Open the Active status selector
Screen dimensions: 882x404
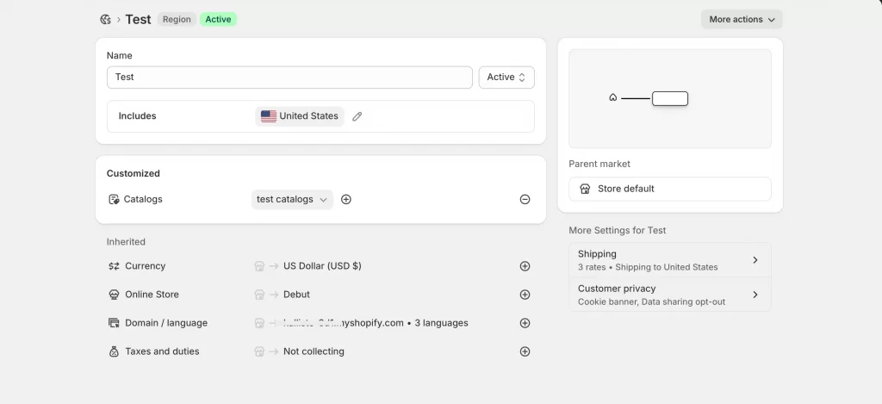[506, 78]
